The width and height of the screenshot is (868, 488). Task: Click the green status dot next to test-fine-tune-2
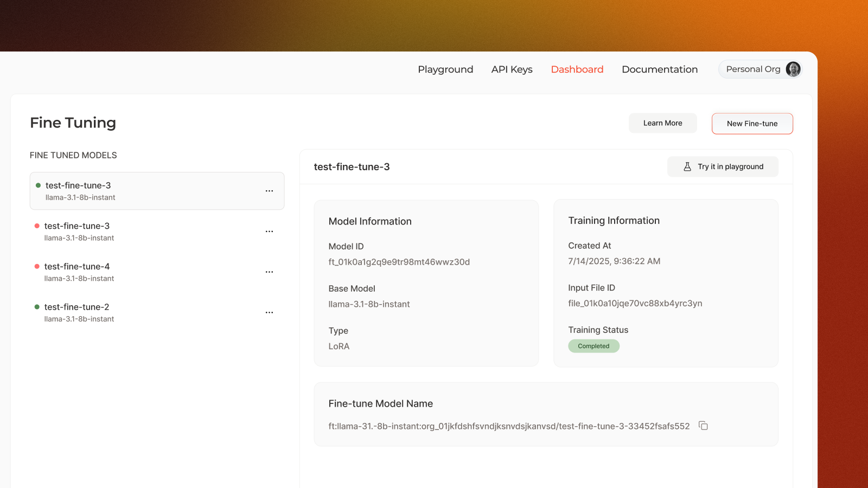36,306
